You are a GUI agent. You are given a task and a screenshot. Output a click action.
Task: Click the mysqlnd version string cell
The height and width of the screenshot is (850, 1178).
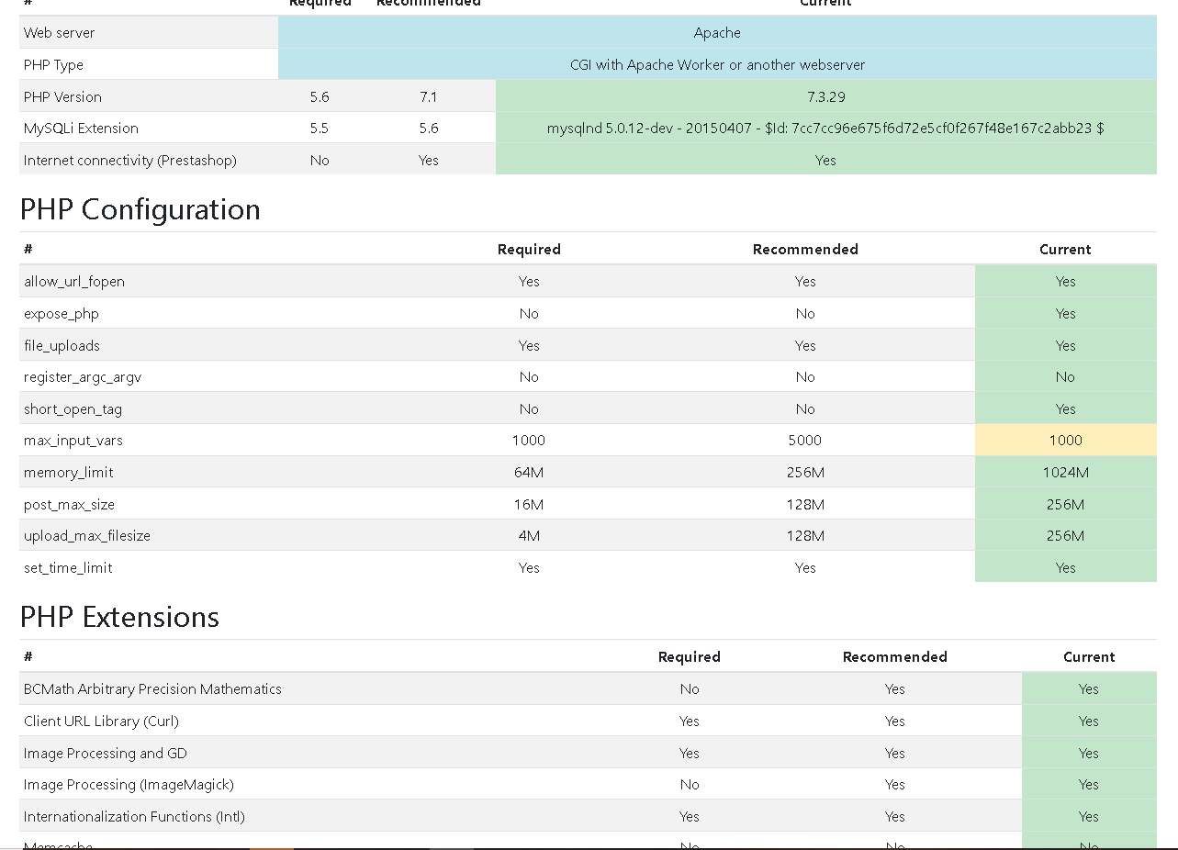pos(825,128)
